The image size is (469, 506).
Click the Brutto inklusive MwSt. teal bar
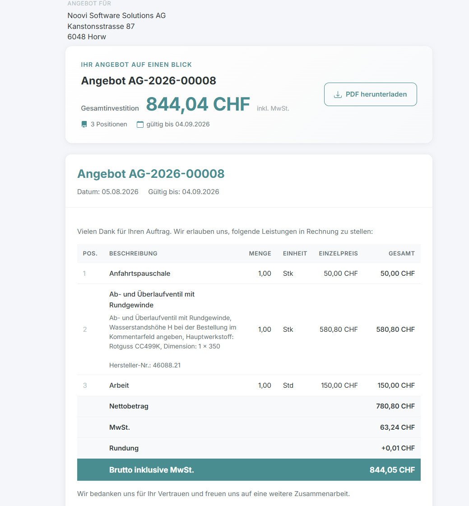(x=249, y=469)
